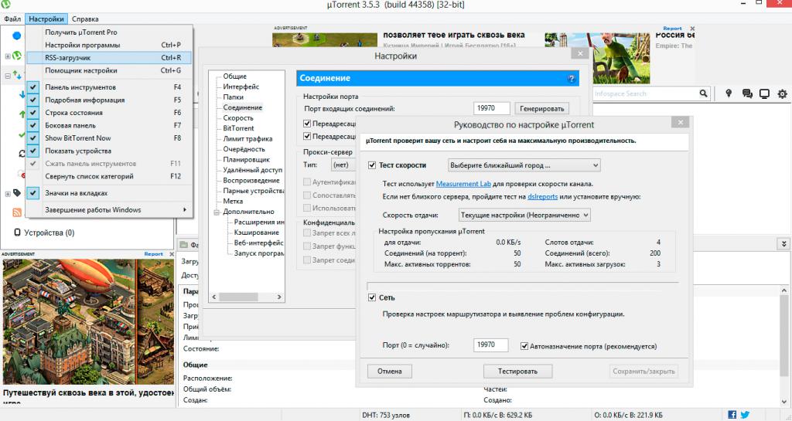792x421 pixels.
Task: Toggle Значки на вкладках menu option
Action: pos(109,193)
